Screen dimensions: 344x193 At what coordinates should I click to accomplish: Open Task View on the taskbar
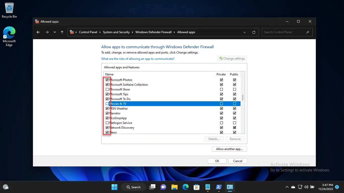coord(152,187)
